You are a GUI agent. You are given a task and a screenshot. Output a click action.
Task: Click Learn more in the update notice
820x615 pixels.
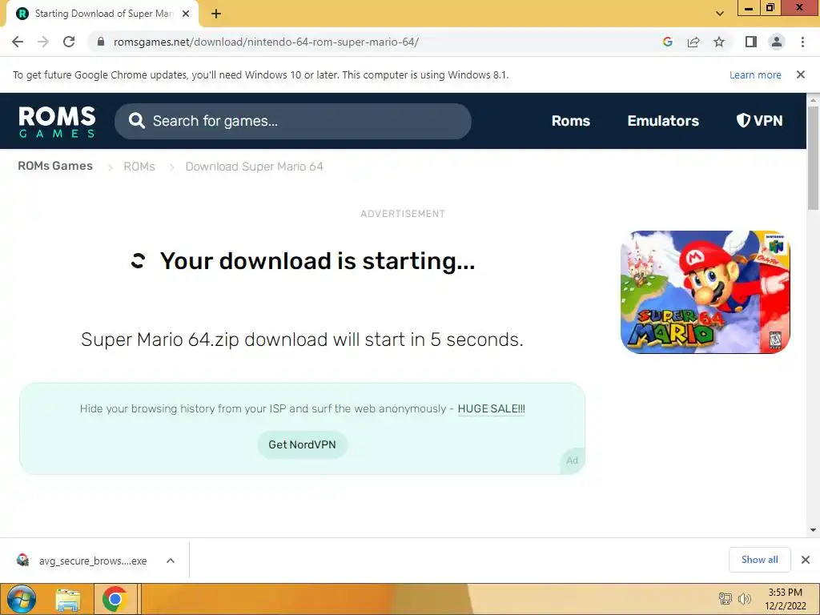(755, 74)
